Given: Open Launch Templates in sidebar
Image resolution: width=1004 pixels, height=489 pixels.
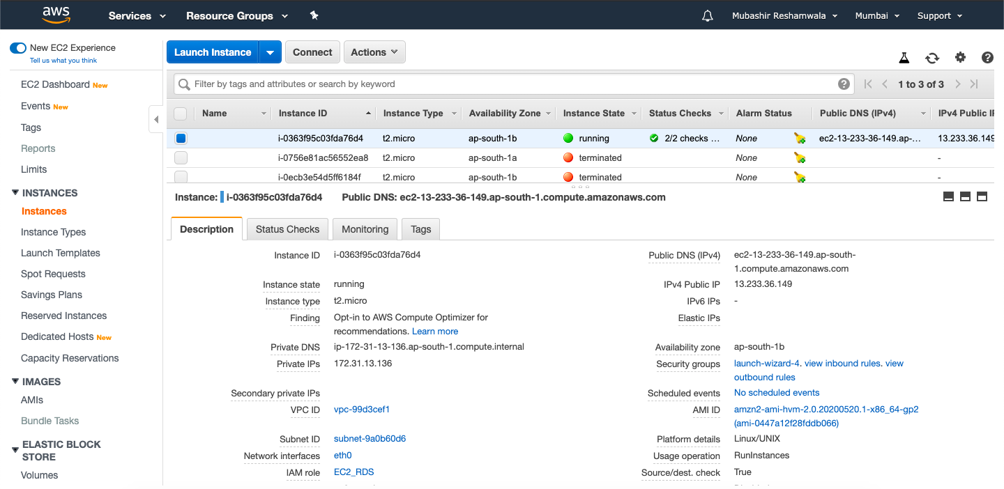Looking at the screenshot, I should pos(61,253).
